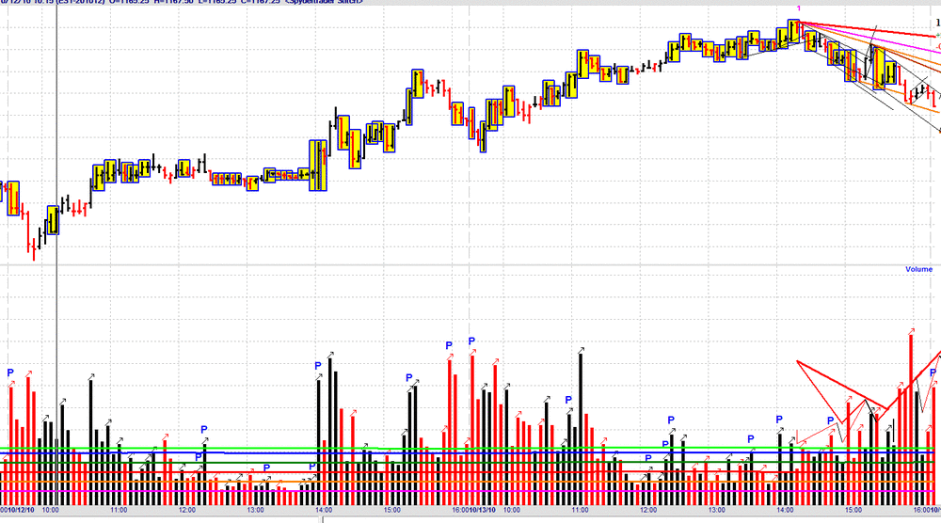Click the leftmost blue P marker above volume bars
941x523 pixels.
(x=10, y=372)
